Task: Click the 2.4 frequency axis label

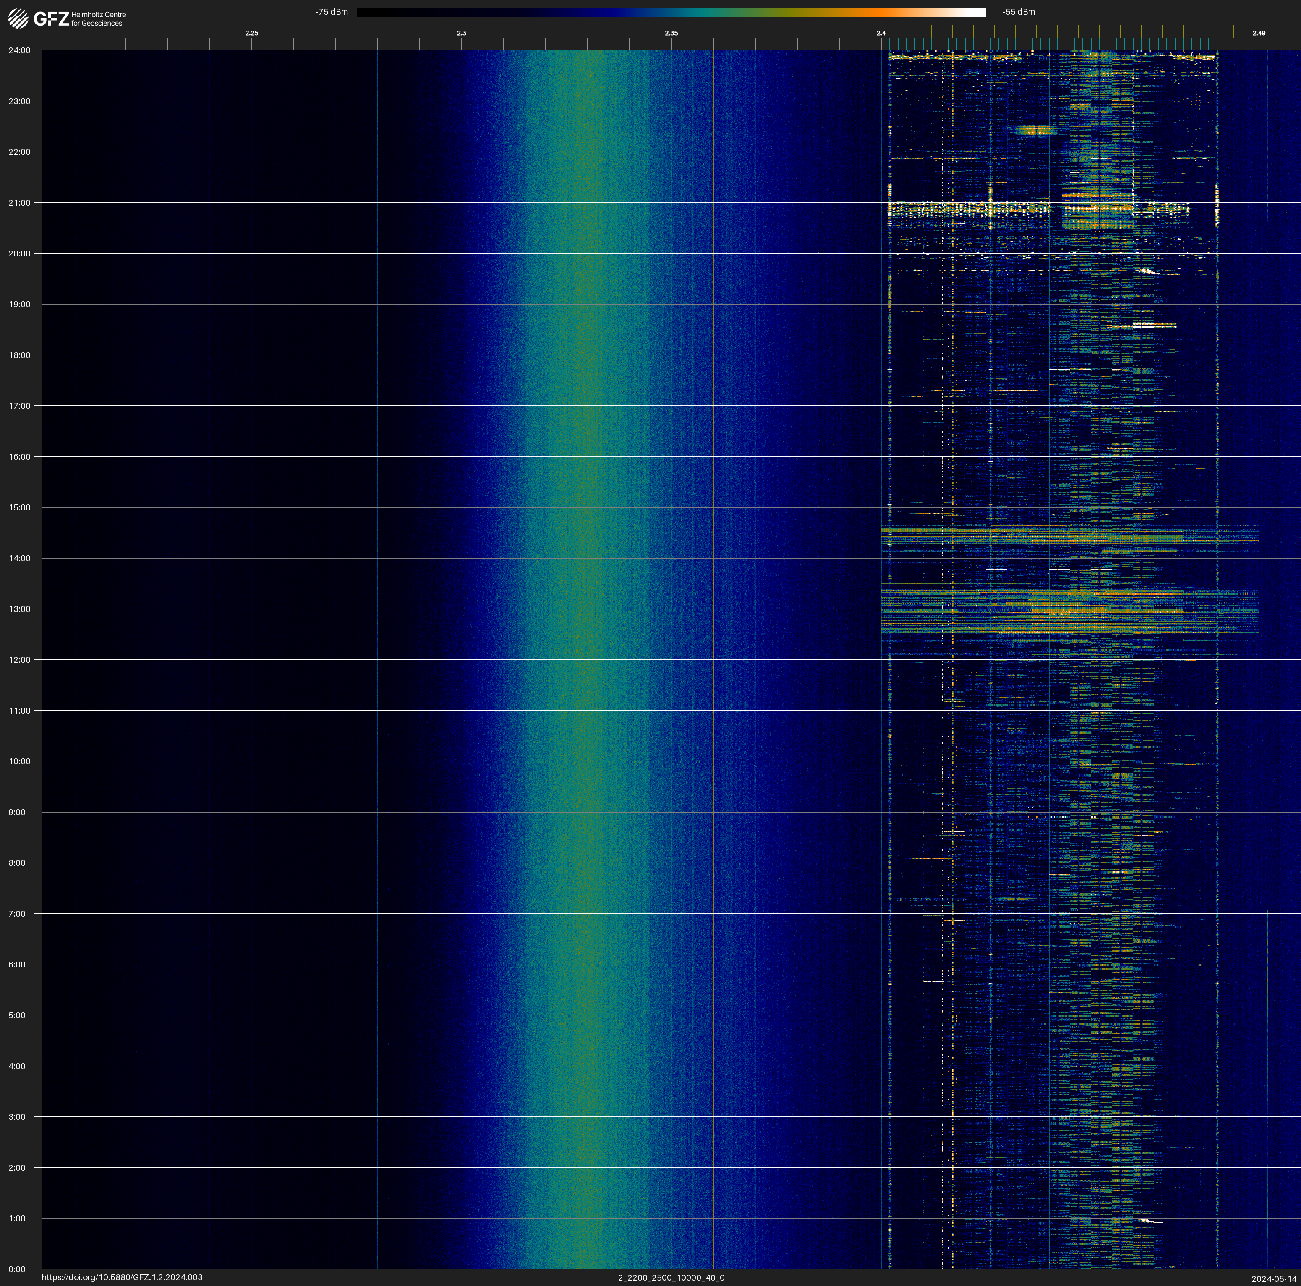Action: point(881,33)
